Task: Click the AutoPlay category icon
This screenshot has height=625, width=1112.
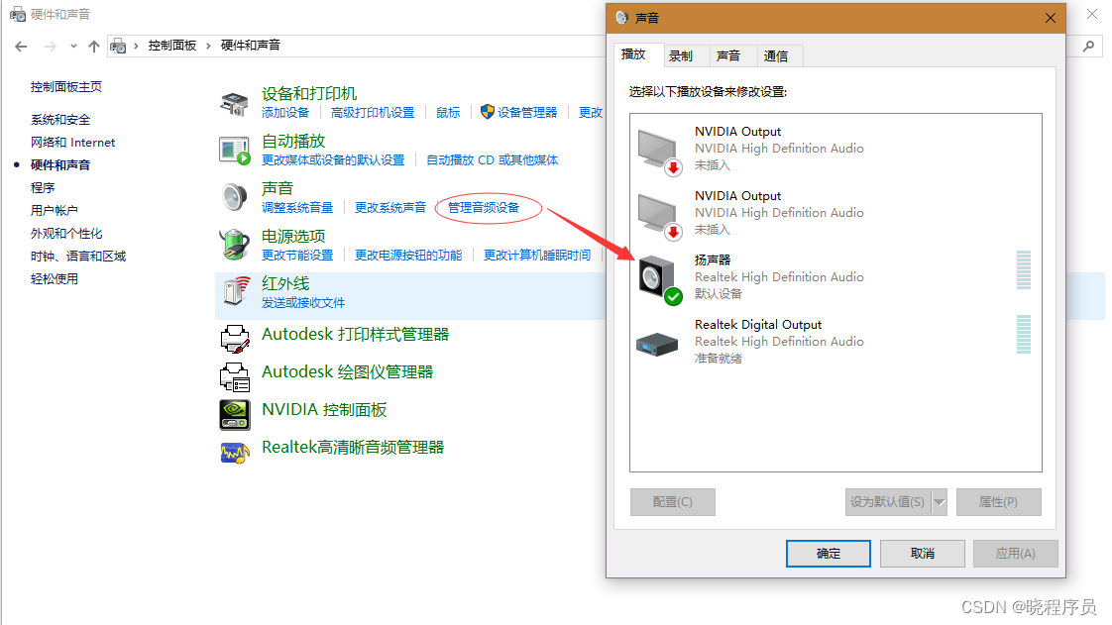Action: pos(234,151)
